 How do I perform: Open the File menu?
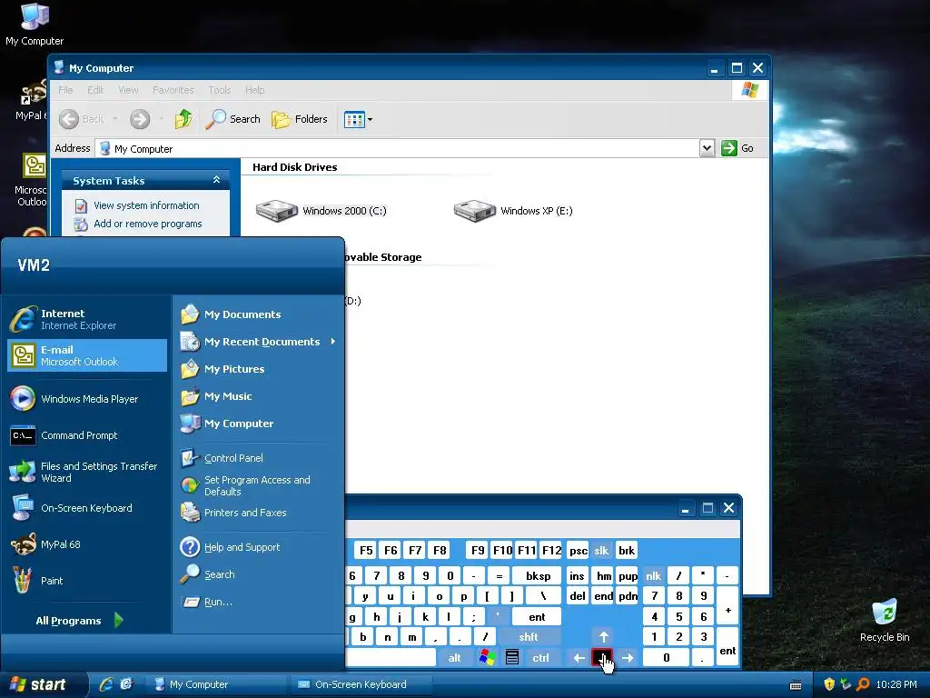[65, 90]
